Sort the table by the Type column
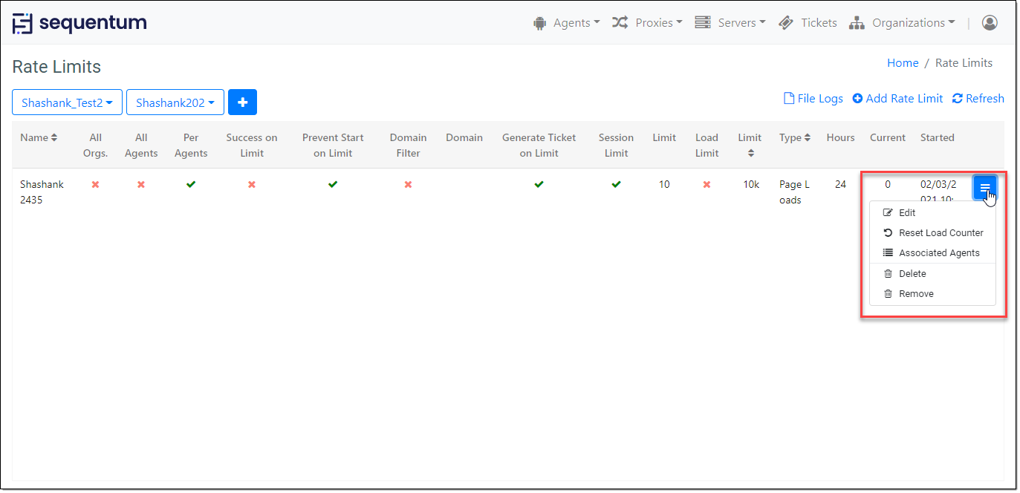This screenshot has width=1020, height=493. pos(795,137)
